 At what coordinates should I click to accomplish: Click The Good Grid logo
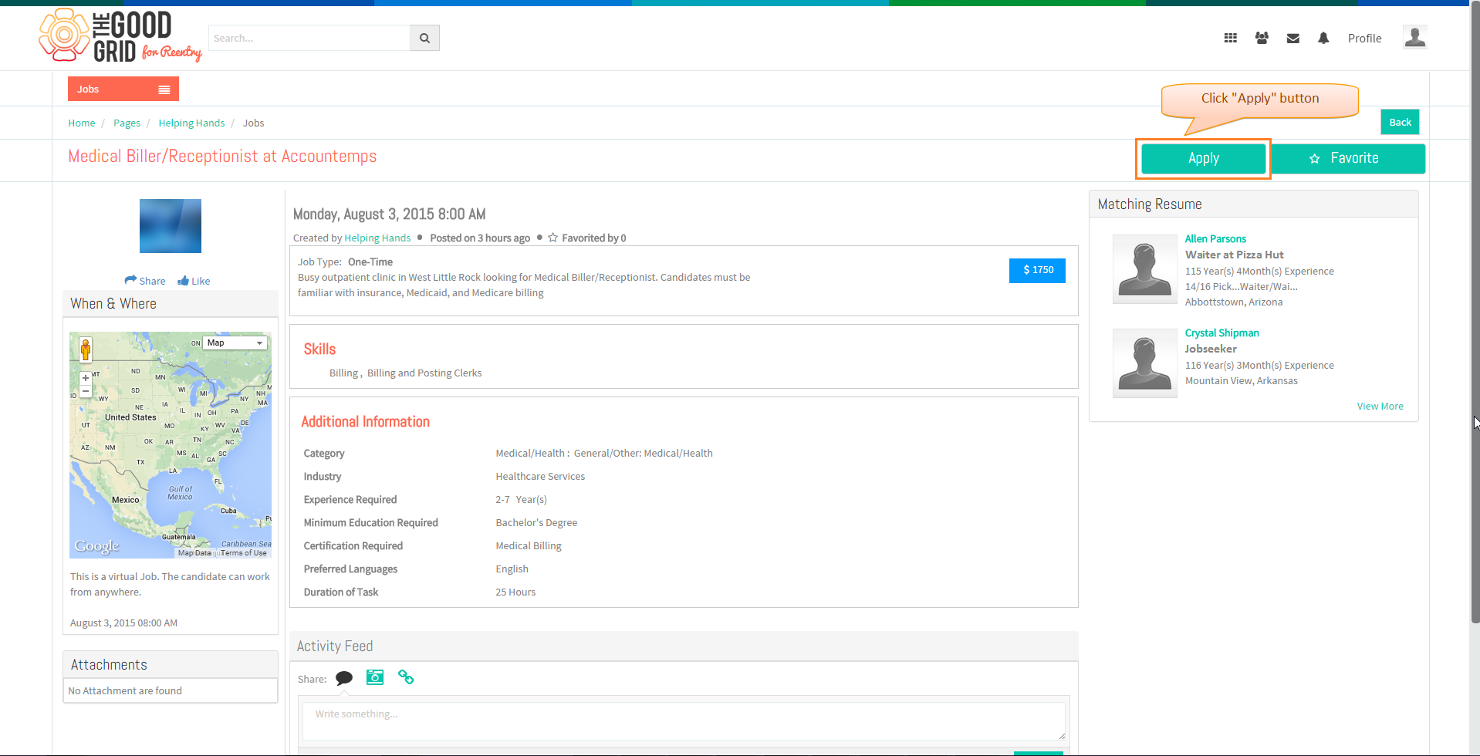coord(120,36)
